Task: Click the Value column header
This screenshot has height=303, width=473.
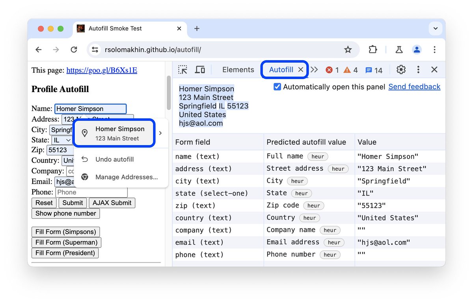Action: pyautogui.click(x=400, y=142)
